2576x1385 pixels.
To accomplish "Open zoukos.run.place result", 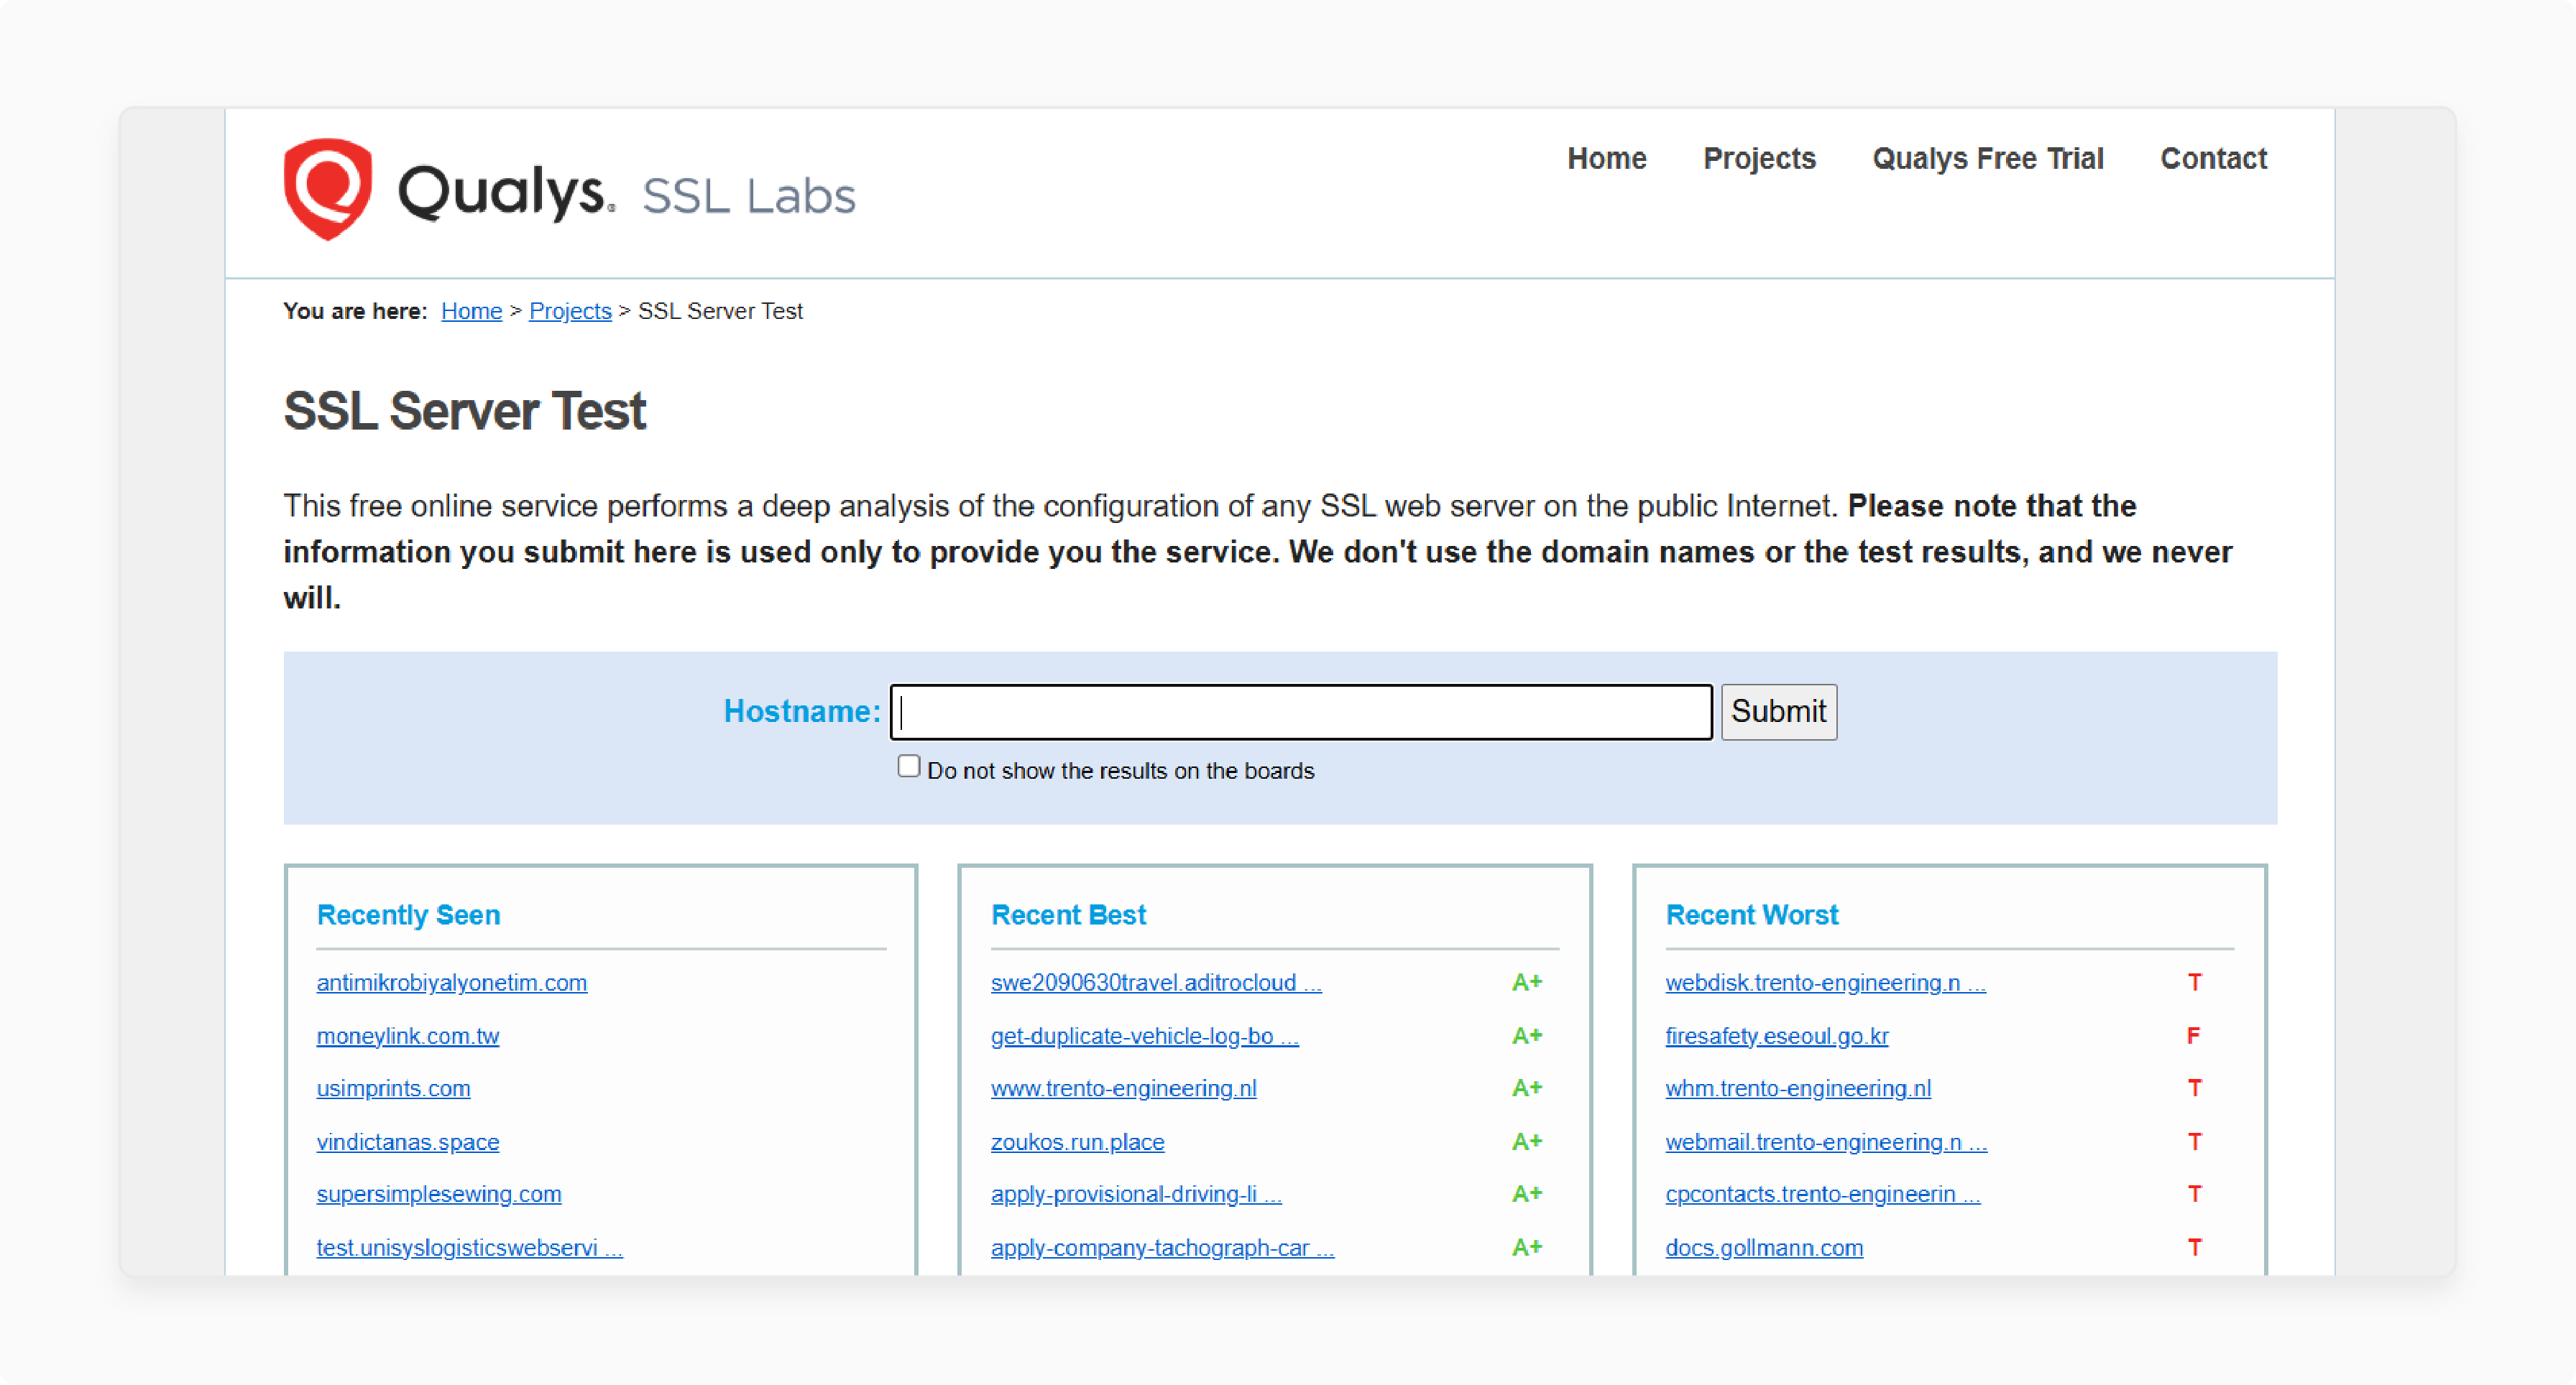I will coord(1078,1141).
